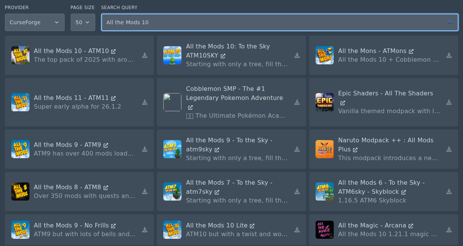Select 'ATM9 has over 400 mods' description
463x246 pixels.
(x=84, y=154)
